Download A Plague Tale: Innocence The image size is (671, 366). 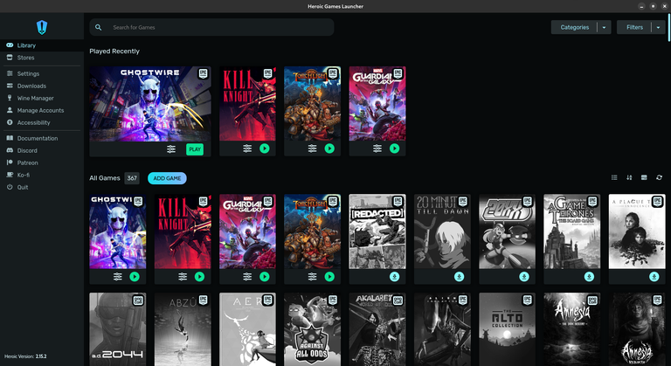pos(654,277)
